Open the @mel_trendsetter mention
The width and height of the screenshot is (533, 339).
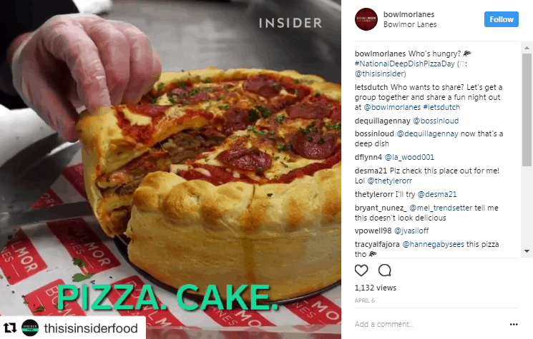441,208
